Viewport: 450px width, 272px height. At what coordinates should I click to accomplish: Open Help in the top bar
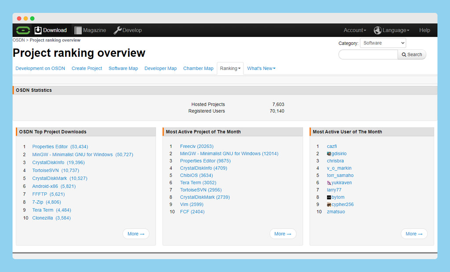425,30
